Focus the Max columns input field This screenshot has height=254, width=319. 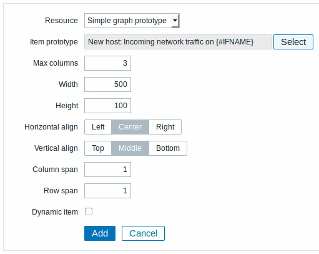pyautogui.click(x=107, y=63)
